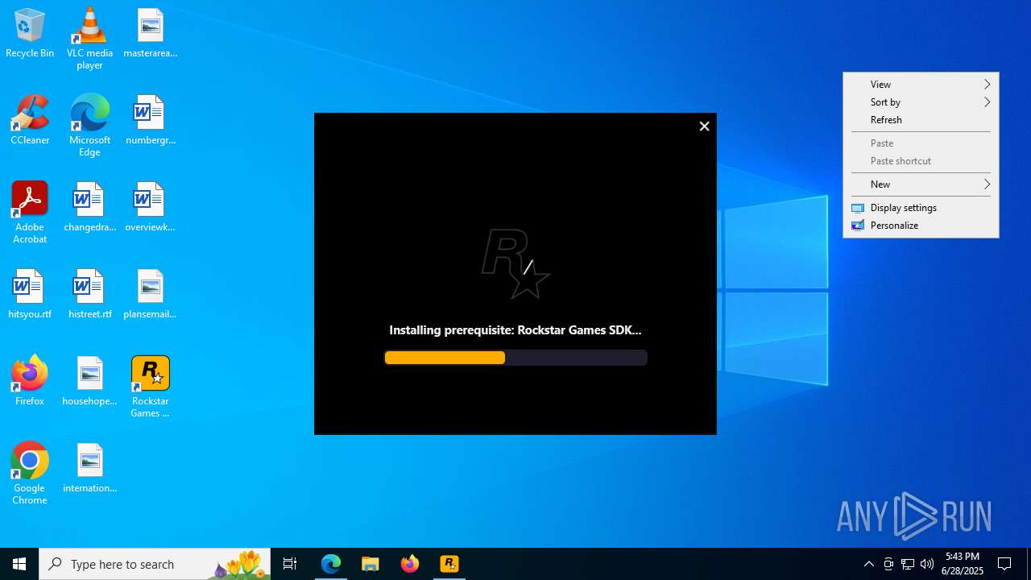Select the hitsyou.rtf file icon
The image size is (1031, 580).
[30, 294]
